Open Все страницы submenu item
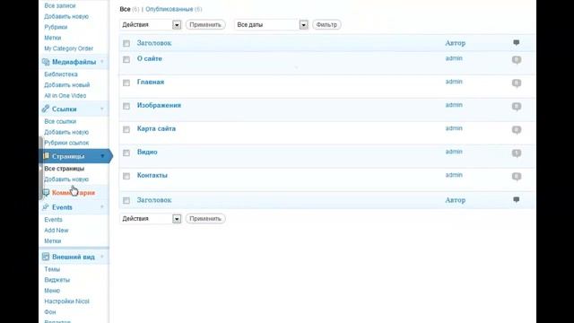Screen dimensions: 574x323 [x=64, y=169]
